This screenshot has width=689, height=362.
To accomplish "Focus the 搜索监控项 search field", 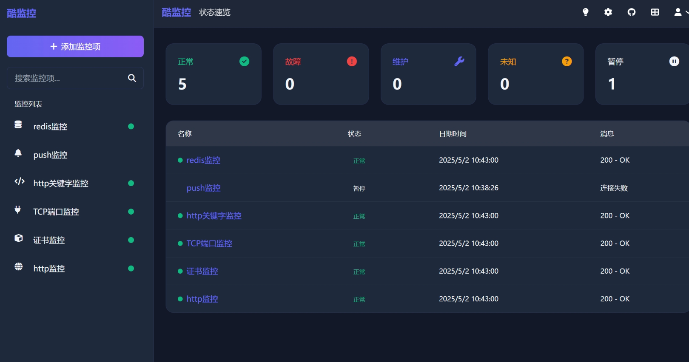I will 68,78.
